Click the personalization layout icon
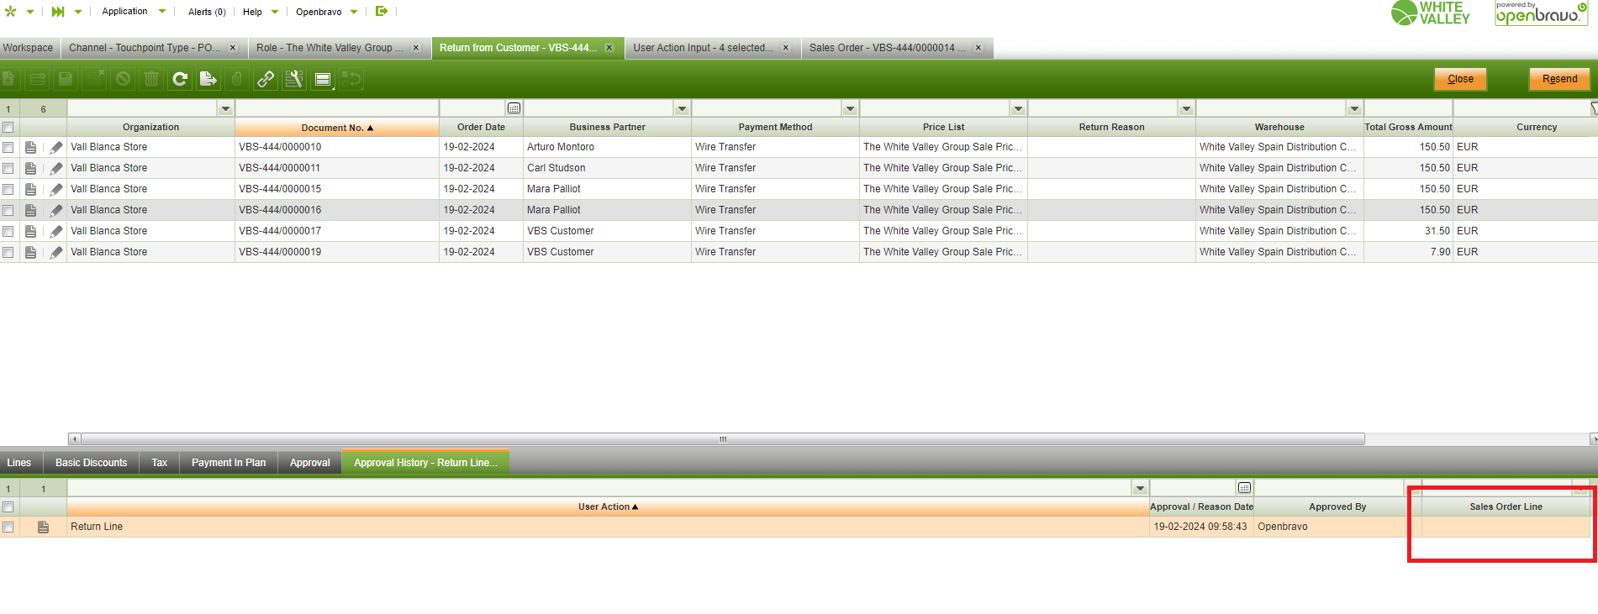 [323, 79]
